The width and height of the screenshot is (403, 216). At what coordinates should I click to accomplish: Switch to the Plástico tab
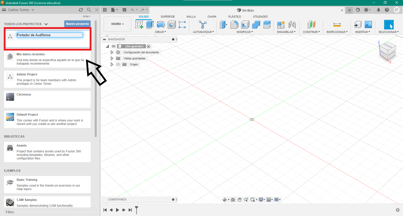click(x=235, y=17)
